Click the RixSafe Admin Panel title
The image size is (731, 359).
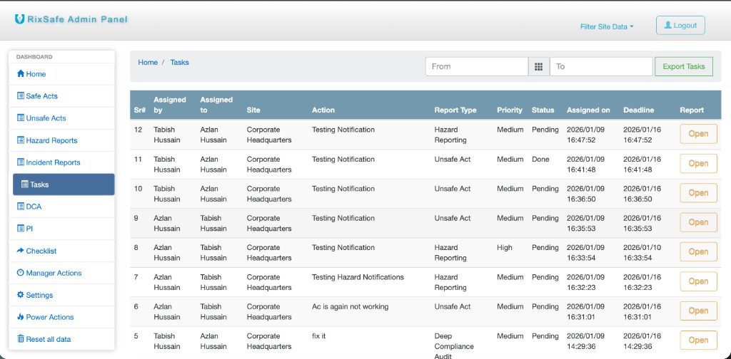(x=77, y=19)
